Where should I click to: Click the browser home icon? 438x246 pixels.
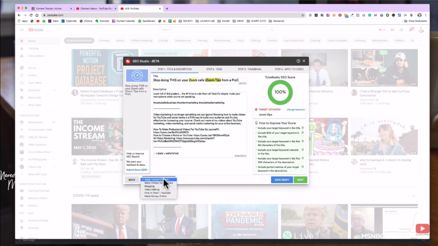[37, 15]
